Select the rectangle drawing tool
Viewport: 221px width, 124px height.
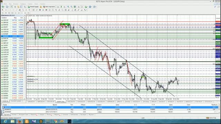tap(46, 10)
